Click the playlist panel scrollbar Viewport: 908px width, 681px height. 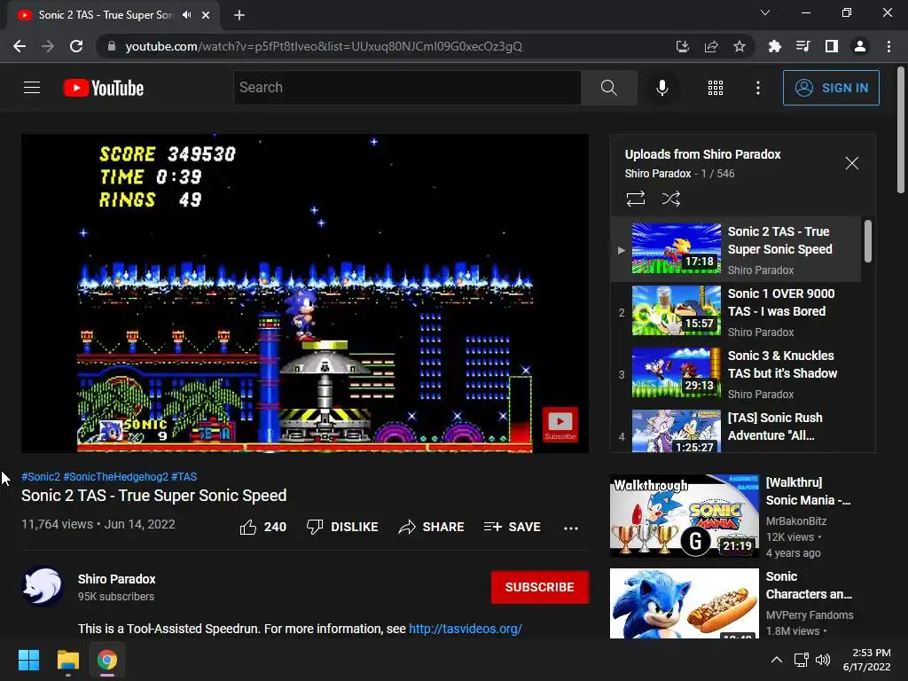click(x=868, y=241)
